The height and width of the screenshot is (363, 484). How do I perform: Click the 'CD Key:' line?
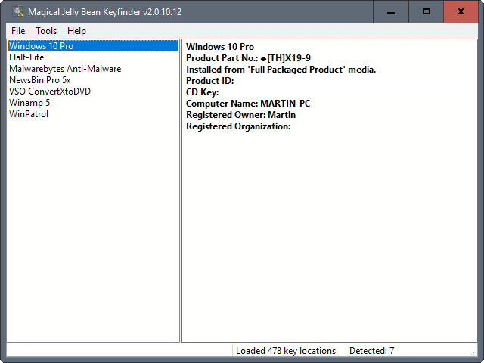point(204,92)
